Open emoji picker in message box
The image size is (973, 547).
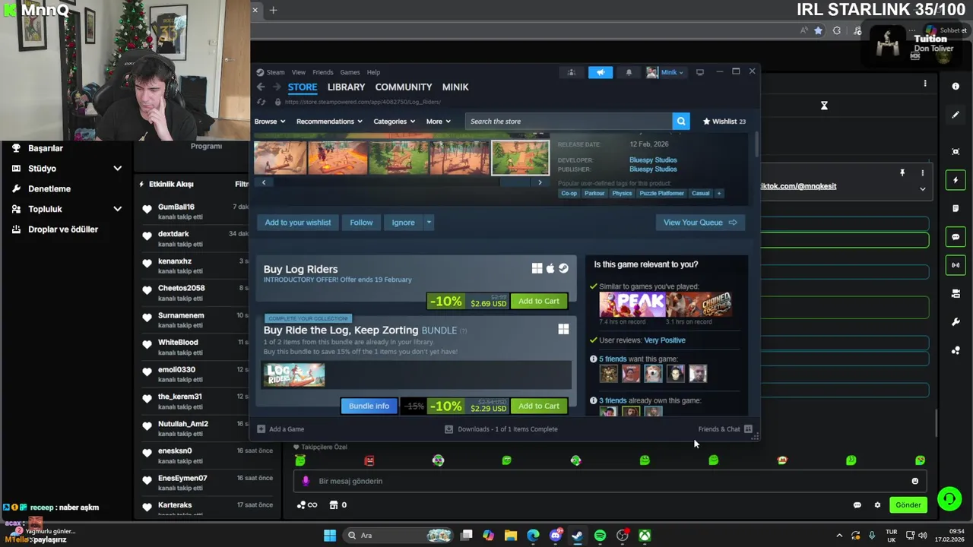click(x=915, y=481)
